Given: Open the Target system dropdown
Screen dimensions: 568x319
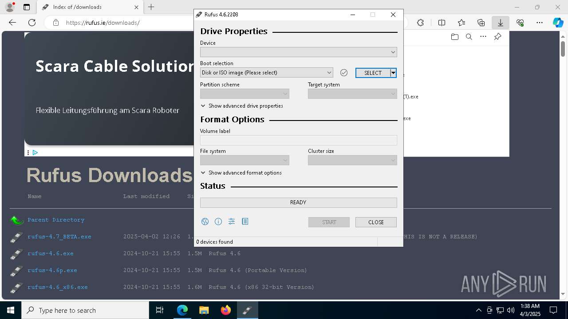Looking at the screenshot, I should click(x=352, y=94).
